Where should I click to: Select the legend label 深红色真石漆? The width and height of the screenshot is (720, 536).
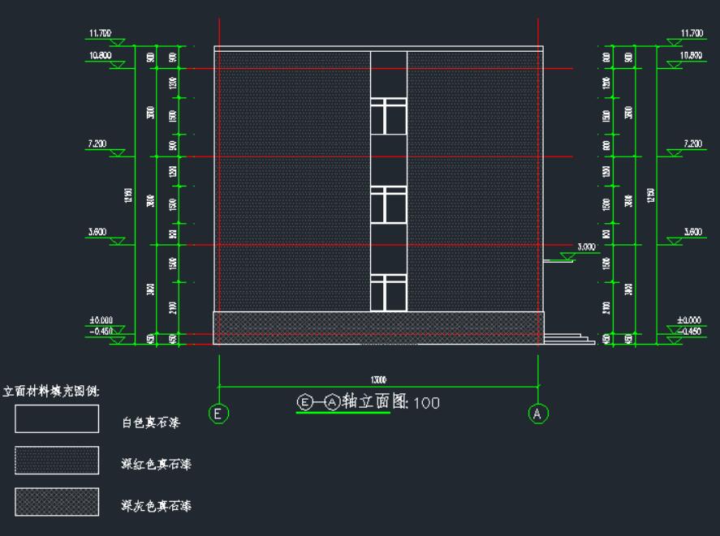(x=156, y=464)
